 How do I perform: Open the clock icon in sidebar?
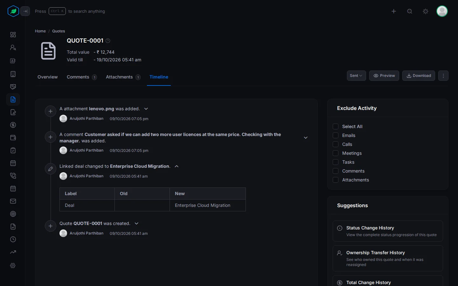pos(13,239)
